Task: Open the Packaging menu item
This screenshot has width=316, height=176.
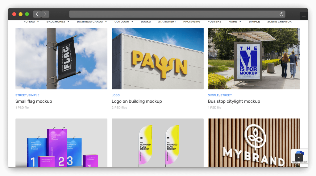Action: click(x=192, y=22)
